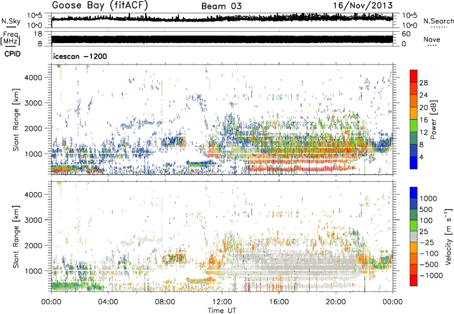Viewport: 454px width, 314px height.
Task: Click the frequency band strip panel
Action: click(222, 39)
